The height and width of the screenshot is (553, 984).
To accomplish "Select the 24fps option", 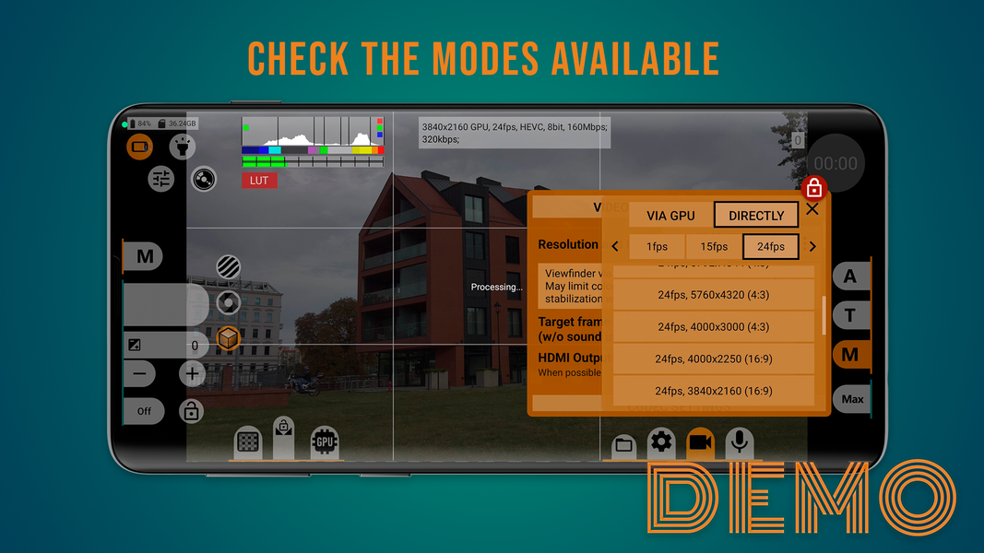I will click(771, 246).
